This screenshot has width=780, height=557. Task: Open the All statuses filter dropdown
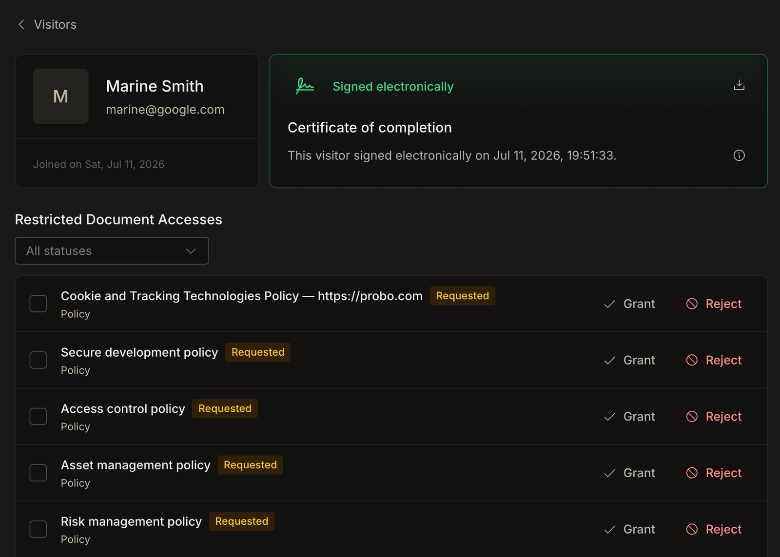coord(112,251)
